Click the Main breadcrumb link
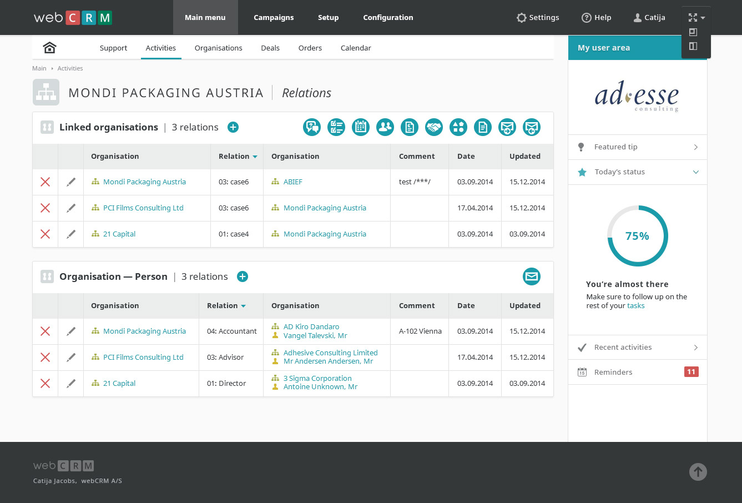The width and height of the screenshot is (742, 503). coord(39,68)
